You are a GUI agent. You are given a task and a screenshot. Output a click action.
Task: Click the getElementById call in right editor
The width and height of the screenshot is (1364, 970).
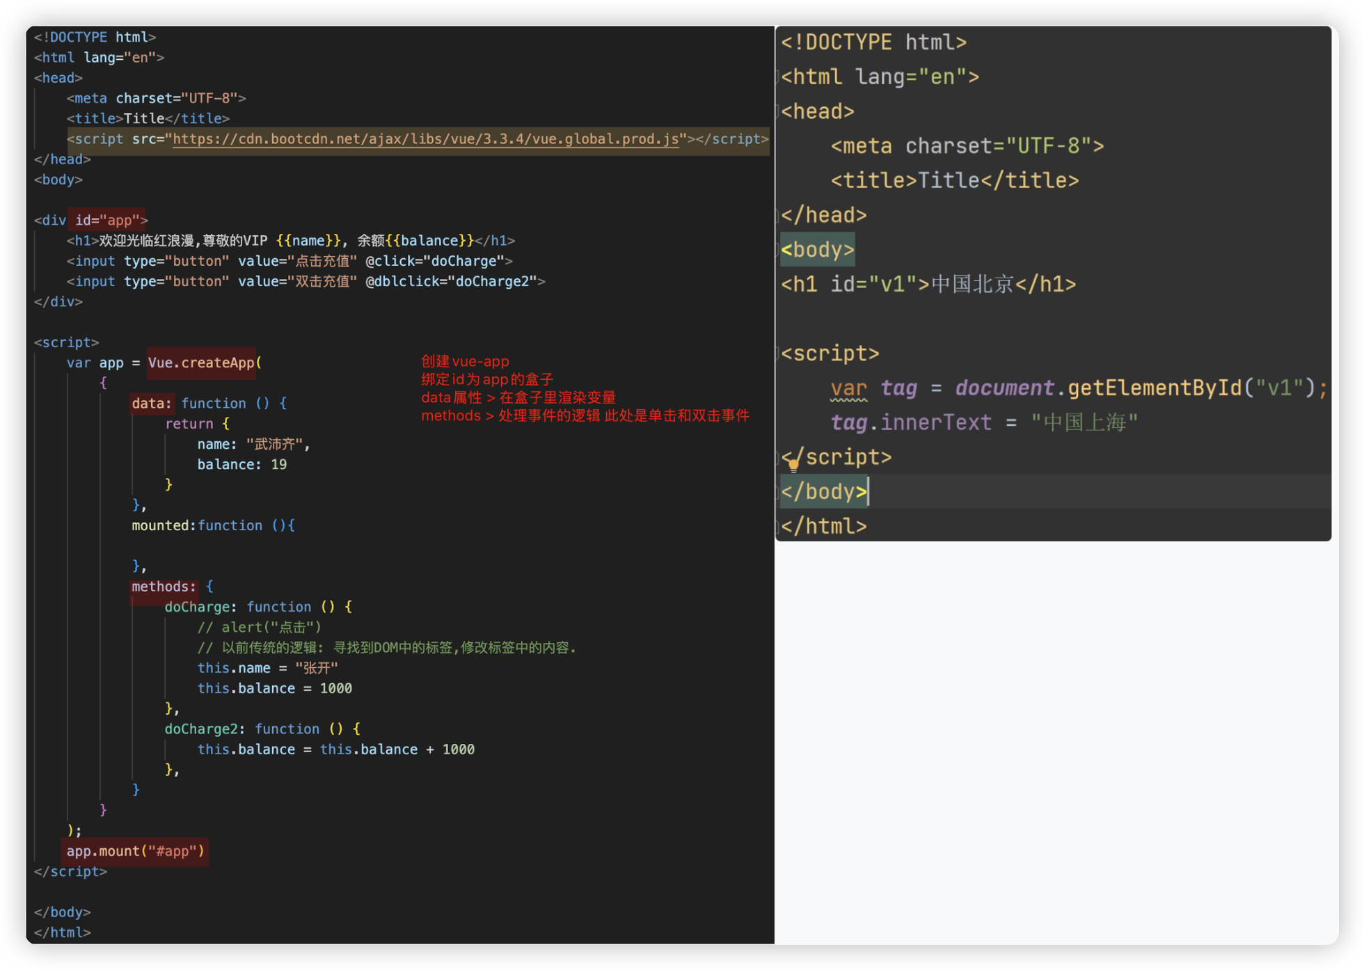pos(1155,388)
